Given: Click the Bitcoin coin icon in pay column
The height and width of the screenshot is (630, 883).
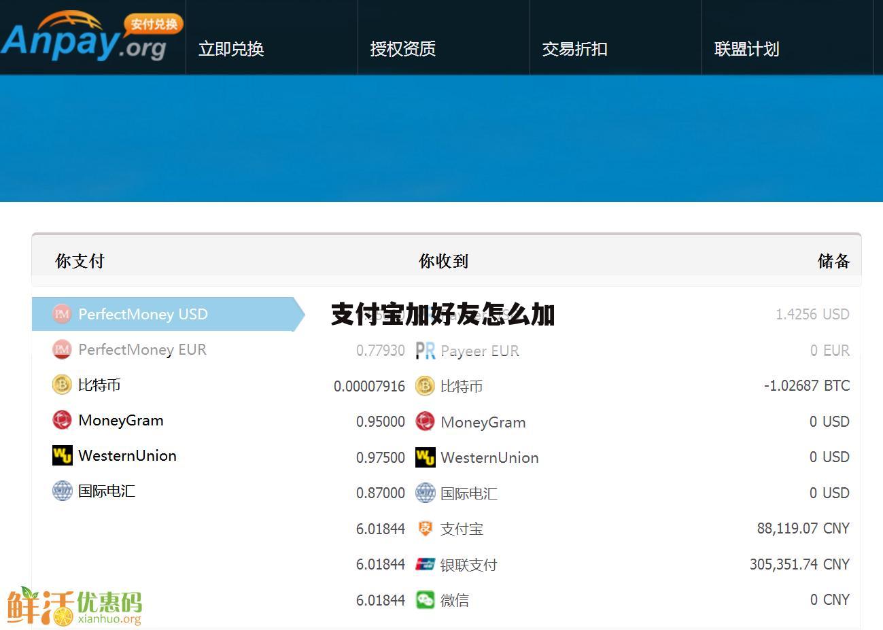Looking at the screenshot, I should (62, 385).
